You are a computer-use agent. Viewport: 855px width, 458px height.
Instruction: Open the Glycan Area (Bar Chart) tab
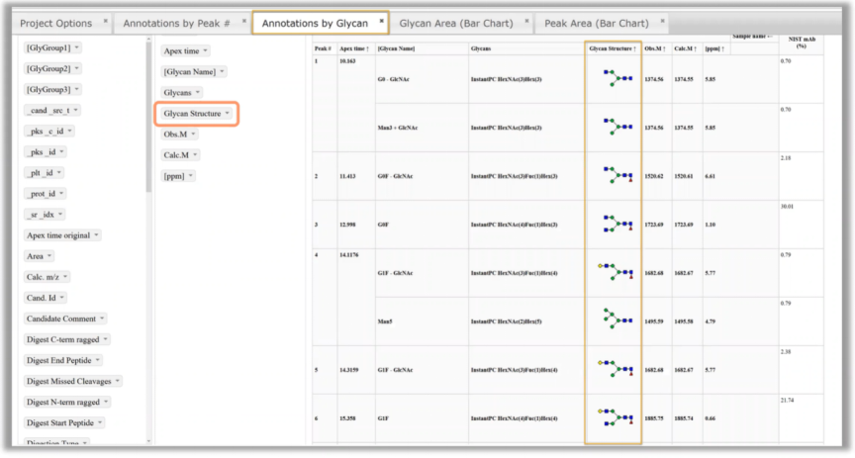pyautogui.click(x=456, y=24)
